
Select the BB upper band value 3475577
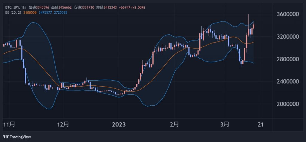click(45, 12)
